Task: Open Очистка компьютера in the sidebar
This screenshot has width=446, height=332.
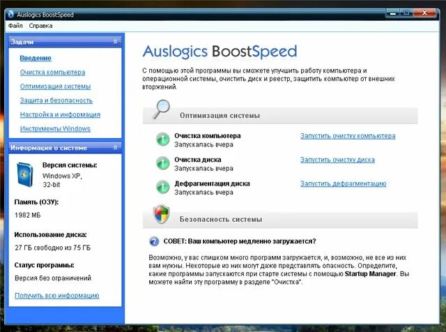Action: click(53, 73)
